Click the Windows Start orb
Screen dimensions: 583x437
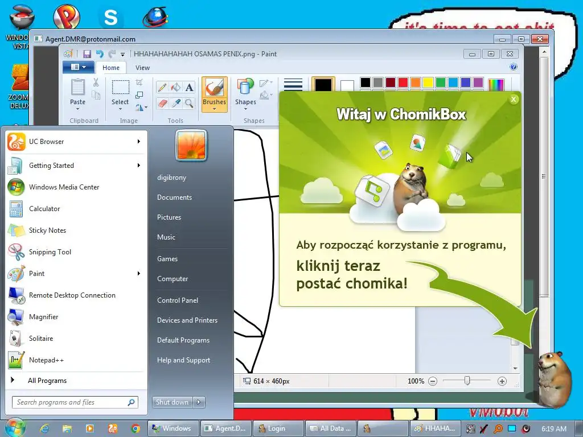coord(14,428)
